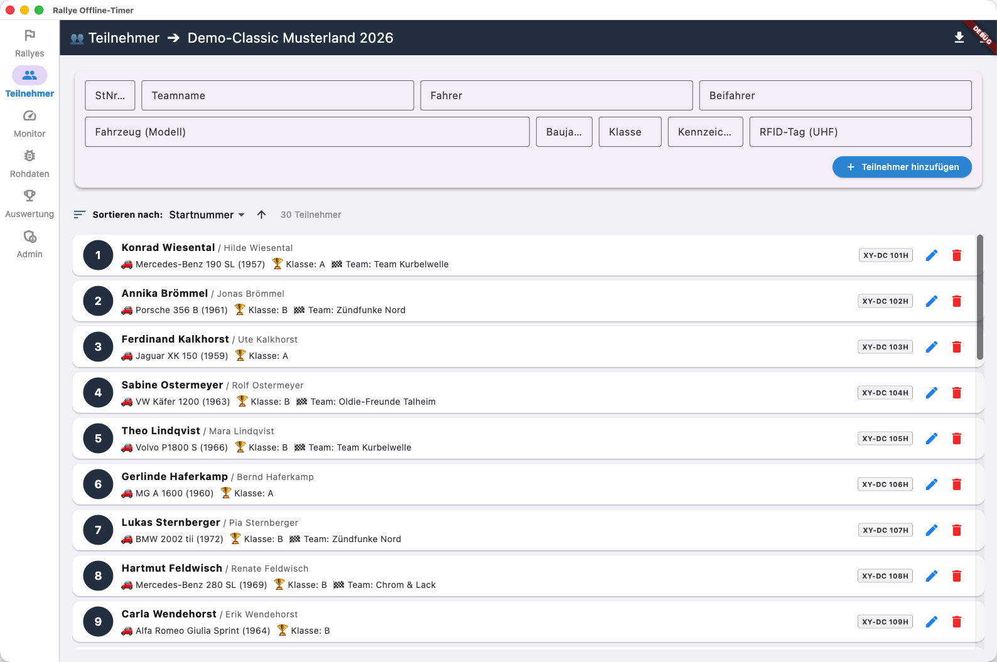997x662 pixels.
Task: Delete participant Hartmut Feldwisch
Action: pos(957,576)
